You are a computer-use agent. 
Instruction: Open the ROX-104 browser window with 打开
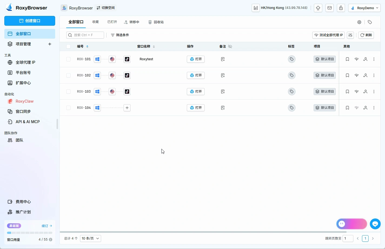(196, 108)
